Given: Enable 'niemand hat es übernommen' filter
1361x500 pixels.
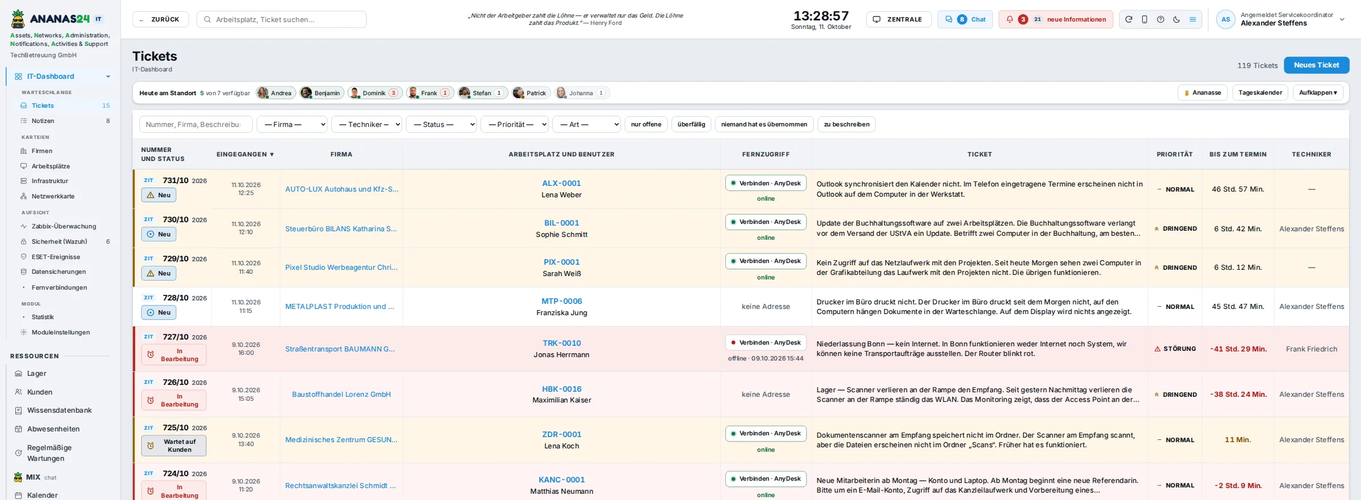Looking at the screenshot, I should coord(764,124).
